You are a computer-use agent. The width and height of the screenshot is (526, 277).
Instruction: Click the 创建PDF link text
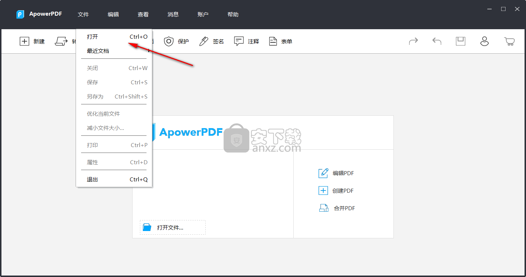coord(343,191)
